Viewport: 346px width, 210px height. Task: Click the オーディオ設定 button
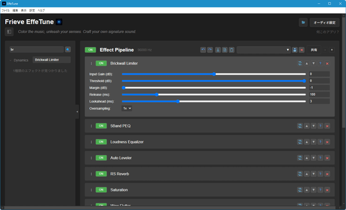tap(324, 22)
